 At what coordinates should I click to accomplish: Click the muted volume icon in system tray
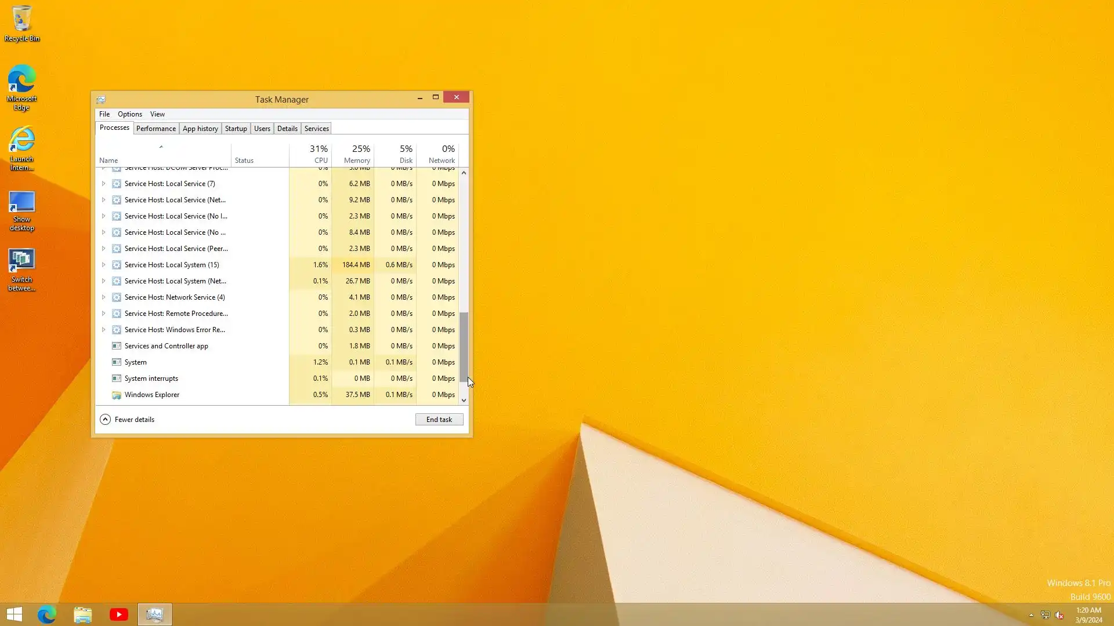pyautogui.click(x=1059, y=615)
